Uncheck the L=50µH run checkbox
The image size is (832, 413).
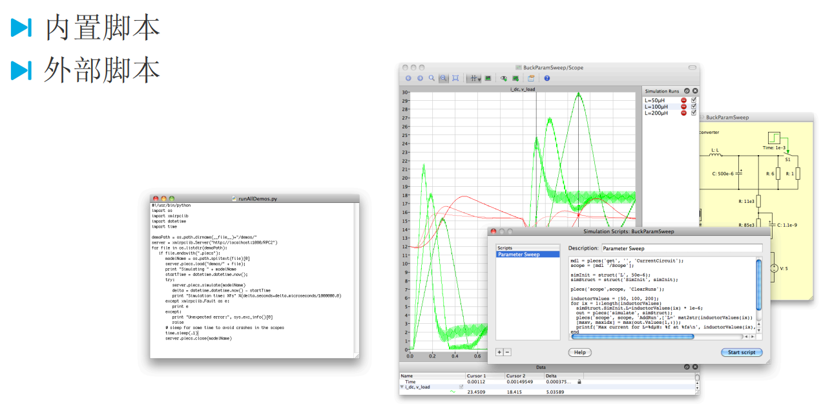(x=694, y=101)
